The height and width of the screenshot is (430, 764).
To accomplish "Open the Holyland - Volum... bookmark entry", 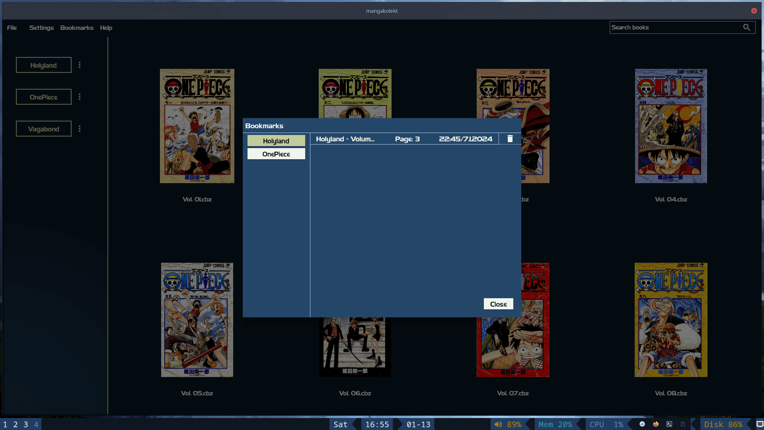I will tap(345, 139).
